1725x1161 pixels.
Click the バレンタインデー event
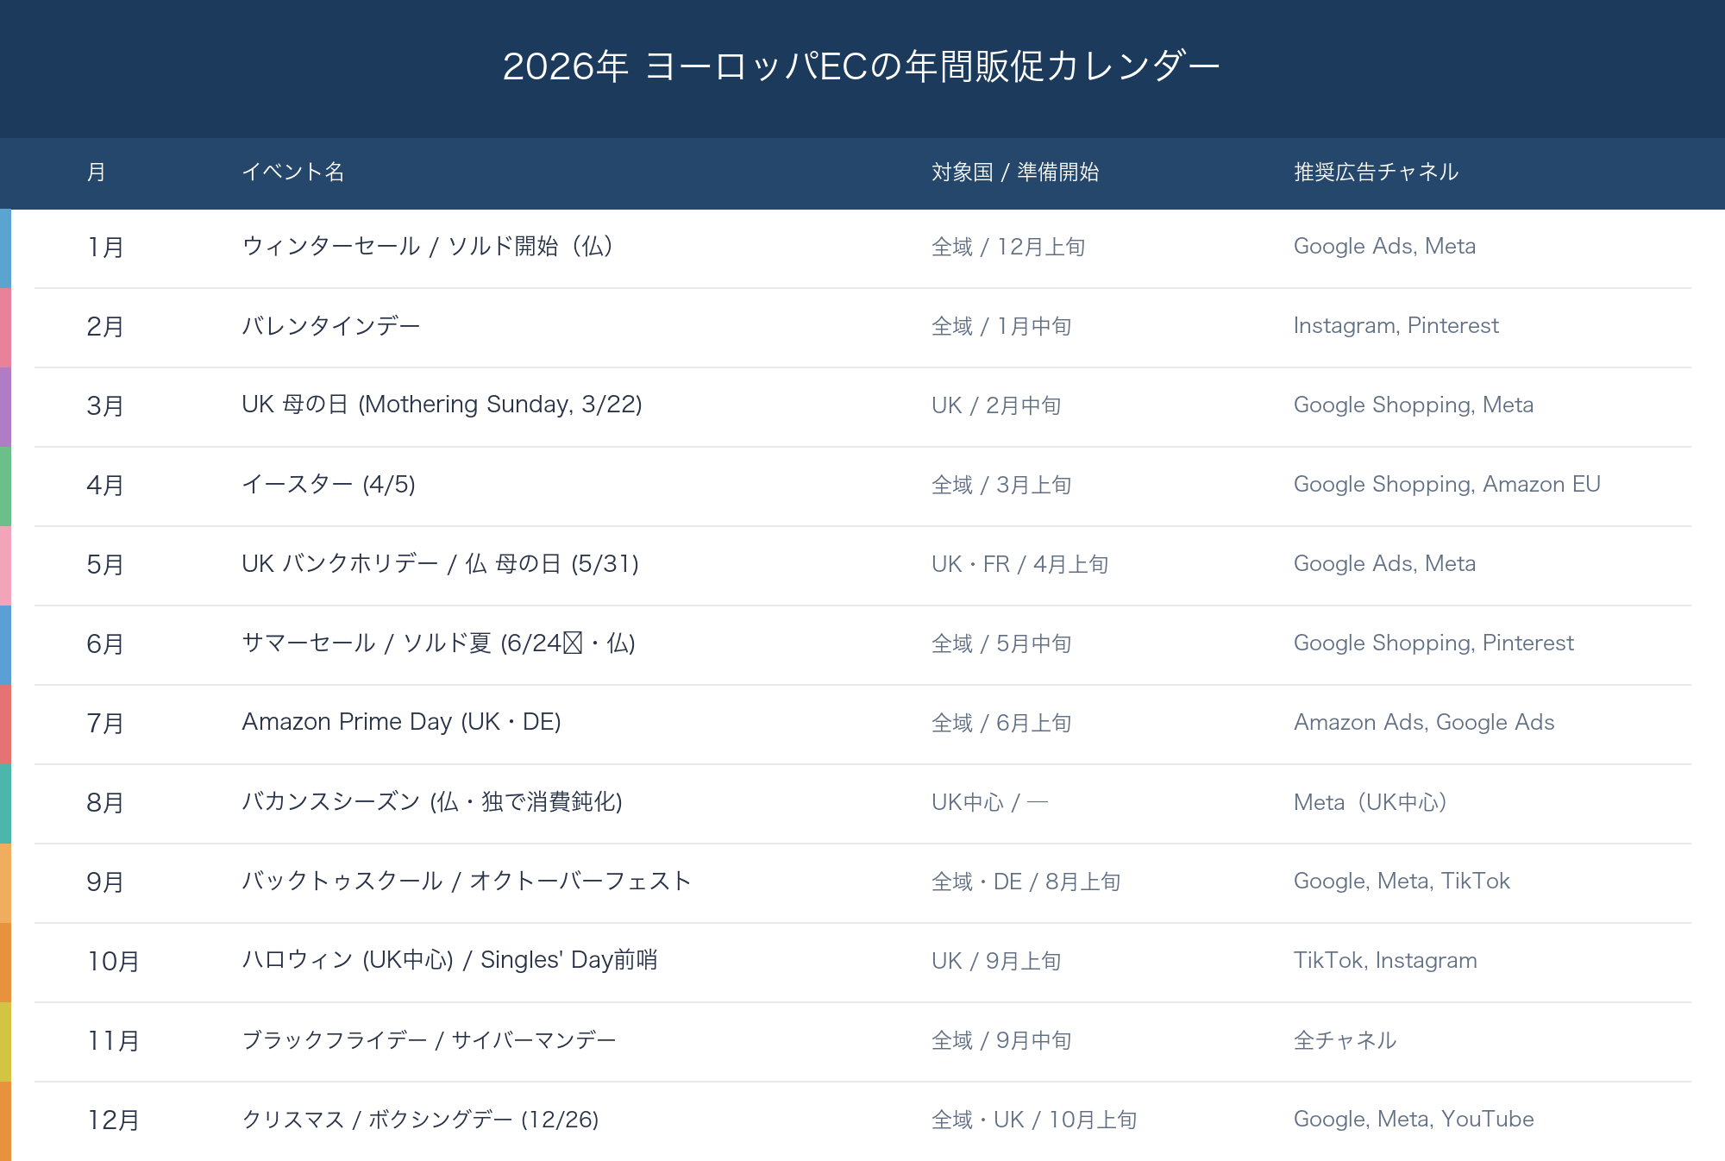click(x=331, y=326)
